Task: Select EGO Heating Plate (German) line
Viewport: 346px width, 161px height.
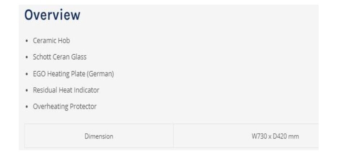Action: click(73, 74)
